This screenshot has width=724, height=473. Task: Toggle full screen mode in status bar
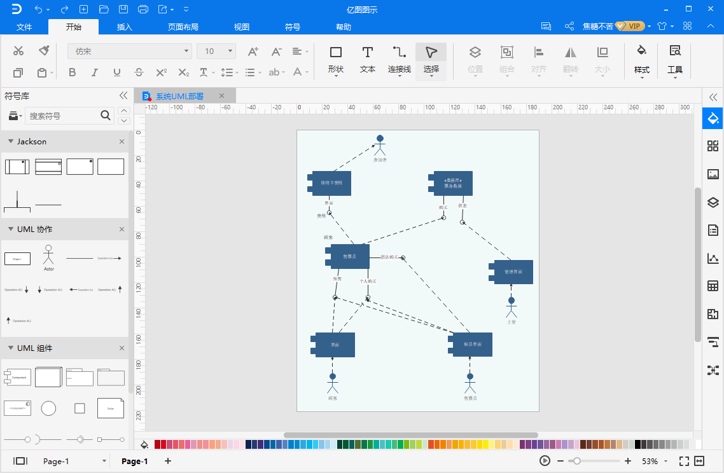pos(685,461)
